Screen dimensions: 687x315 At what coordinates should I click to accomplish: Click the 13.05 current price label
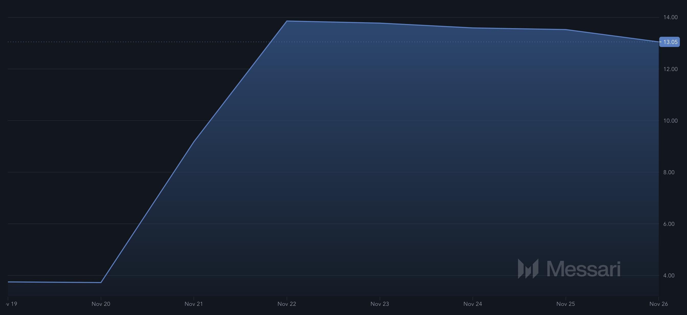point(670,42)
